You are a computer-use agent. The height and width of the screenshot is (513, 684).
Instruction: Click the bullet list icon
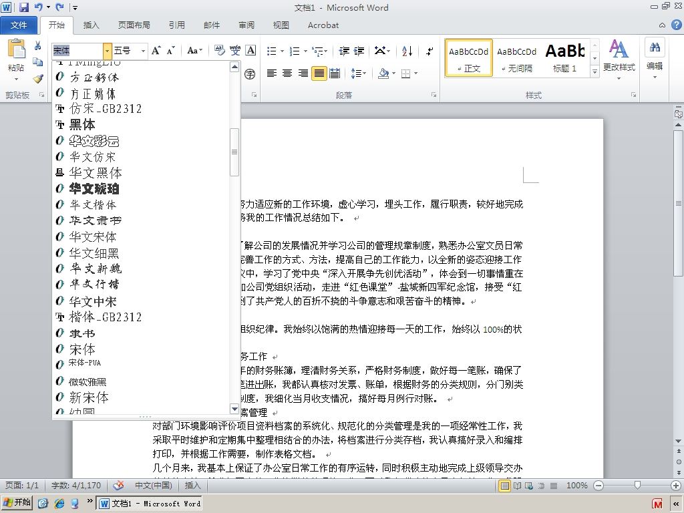point(272,51)
